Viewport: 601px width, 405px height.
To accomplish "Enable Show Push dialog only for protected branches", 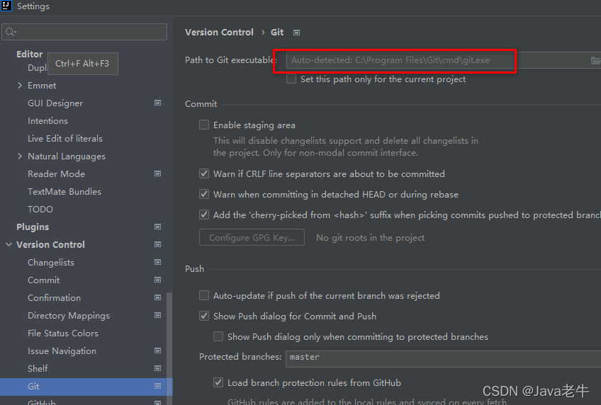I will 218,336.
